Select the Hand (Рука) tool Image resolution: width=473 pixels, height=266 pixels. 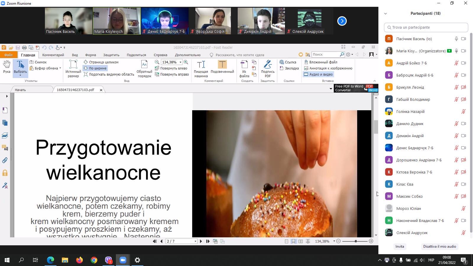coord(7,67)
